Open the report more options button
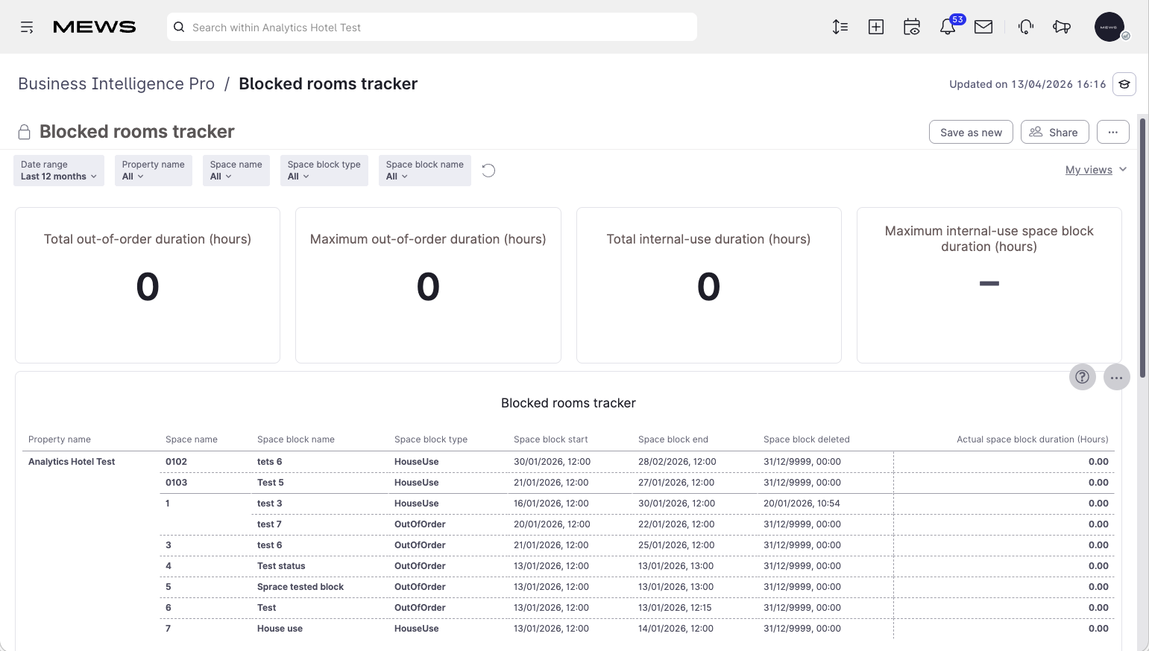The image size is (1149, 651). click(x=1113, y=132)
